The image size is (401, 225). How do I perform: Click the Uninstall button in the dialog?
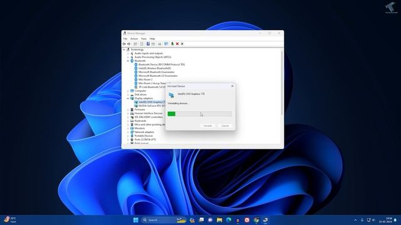point(207,126)
